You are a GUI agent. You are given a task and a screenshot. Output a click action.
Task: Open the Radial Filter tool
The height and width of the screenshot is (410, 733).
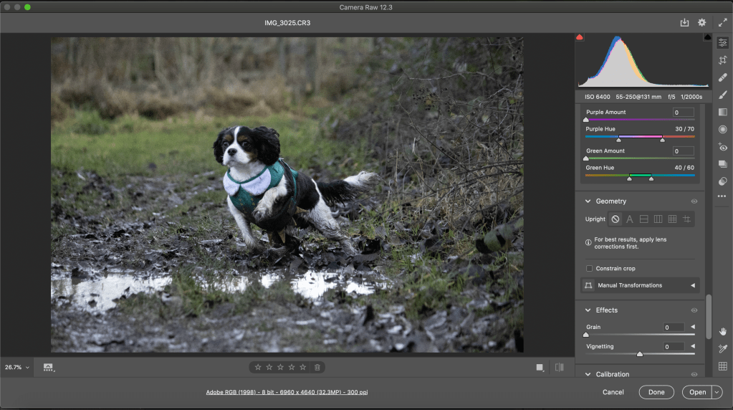click(722, 129)
